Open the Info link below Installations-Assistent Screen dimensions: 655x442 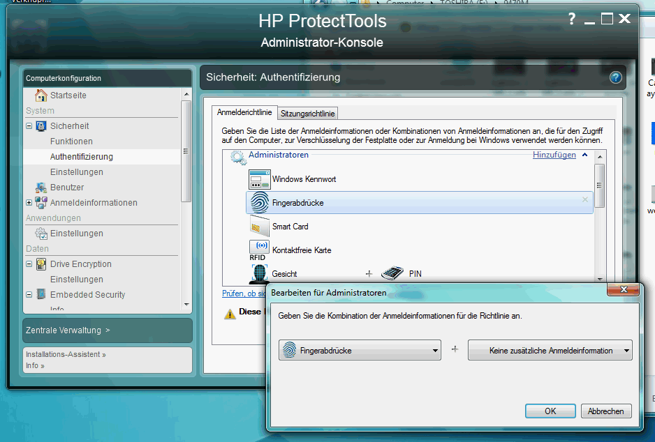(35, 366)
